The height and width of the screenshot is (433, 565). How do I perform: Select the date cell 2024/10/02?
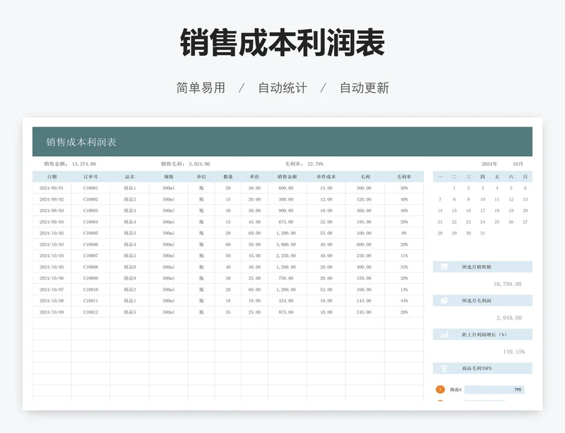[52, 233]
